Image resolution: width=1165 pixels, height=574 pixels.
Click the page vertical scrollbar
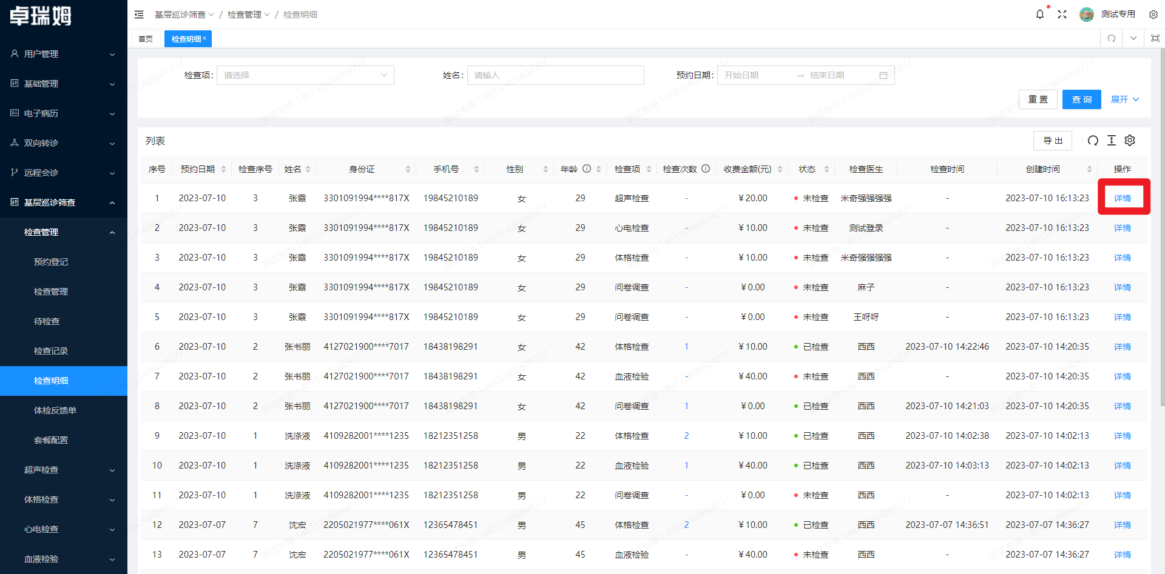click(1162, 227)
